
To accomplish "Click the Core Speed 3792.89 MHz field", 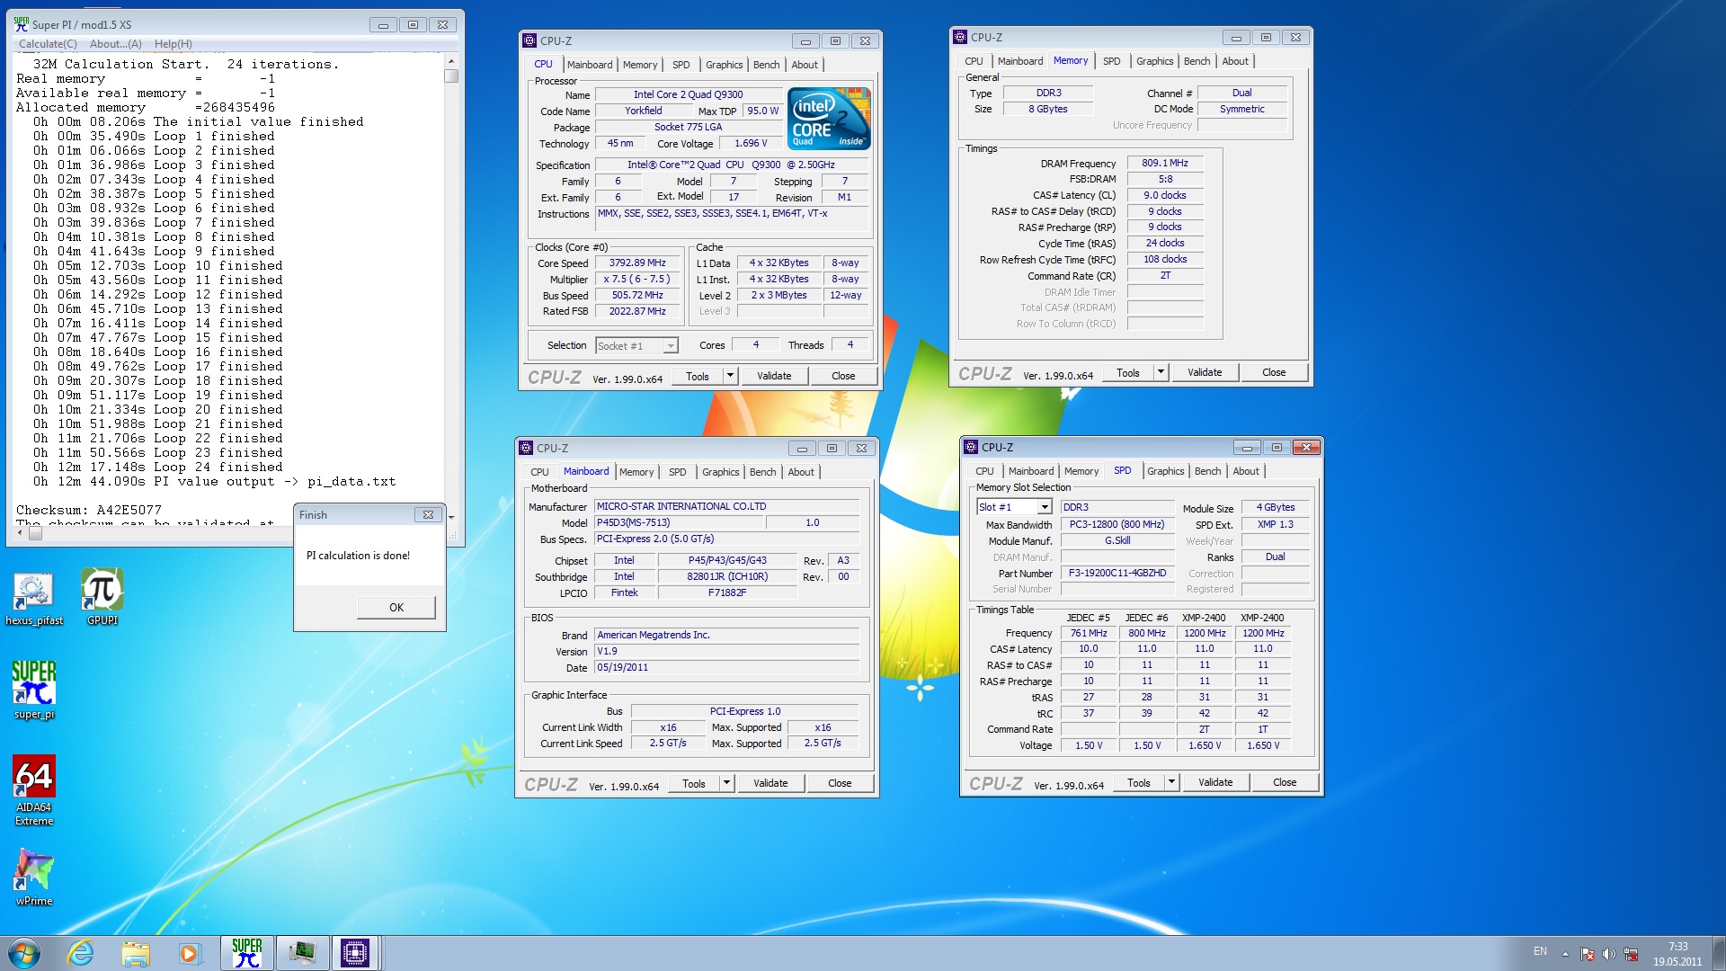I will 637,263.
